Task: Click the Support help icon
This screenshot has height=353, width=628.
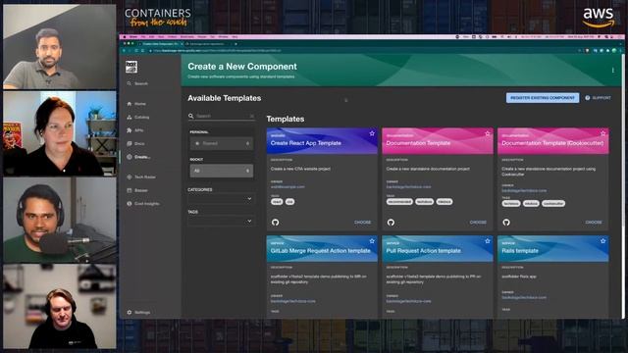Action: point(588,98)
